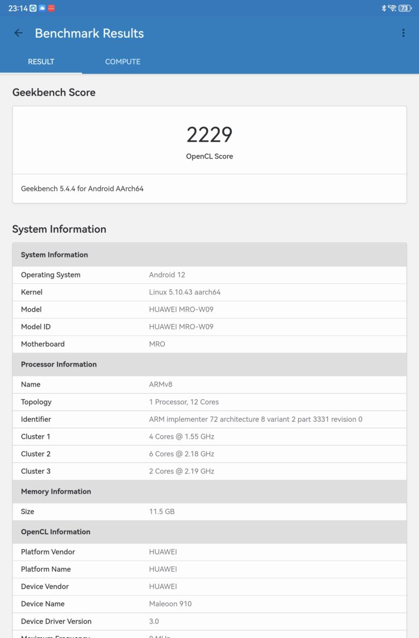
Task: Tap the Platform Vendor value HUAWEI
Action: point(163,552)
